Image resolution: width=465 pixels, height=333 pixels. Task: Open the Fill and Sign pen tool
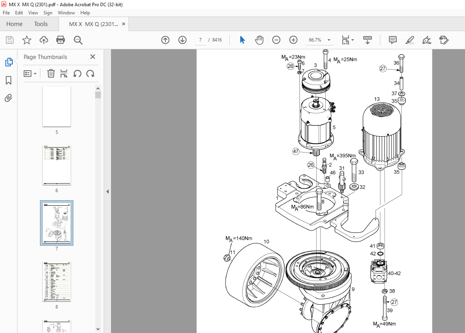[x=427, y=40]
